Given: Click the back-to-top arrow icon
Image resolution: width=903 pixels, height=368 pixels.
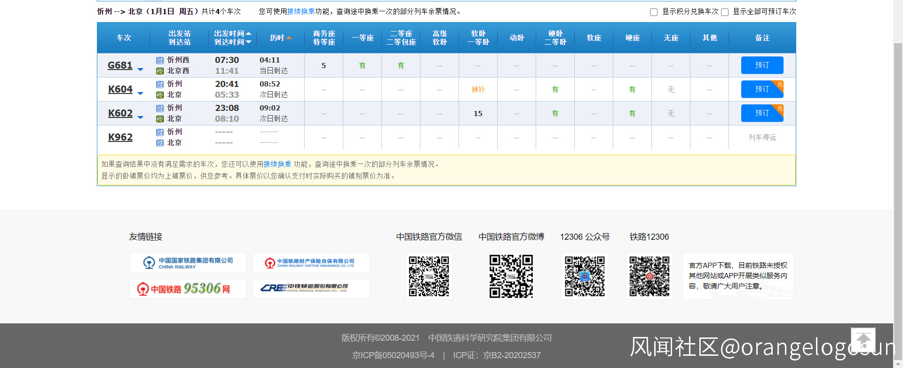Looking at the screenshot, I should pyautogui.click(x=863, y=340).
